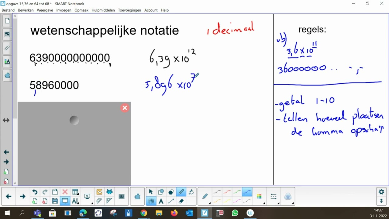Viewport: 389px width, 219px height.
Task: Select the set square triangle tool
Action: tap(109, 201)
